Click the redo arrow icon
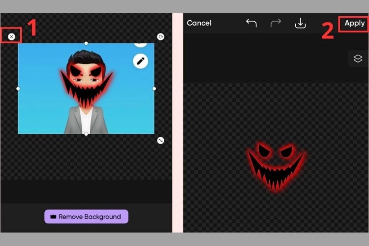Screen dimensions: 369x246 click(x=276, y=23)
